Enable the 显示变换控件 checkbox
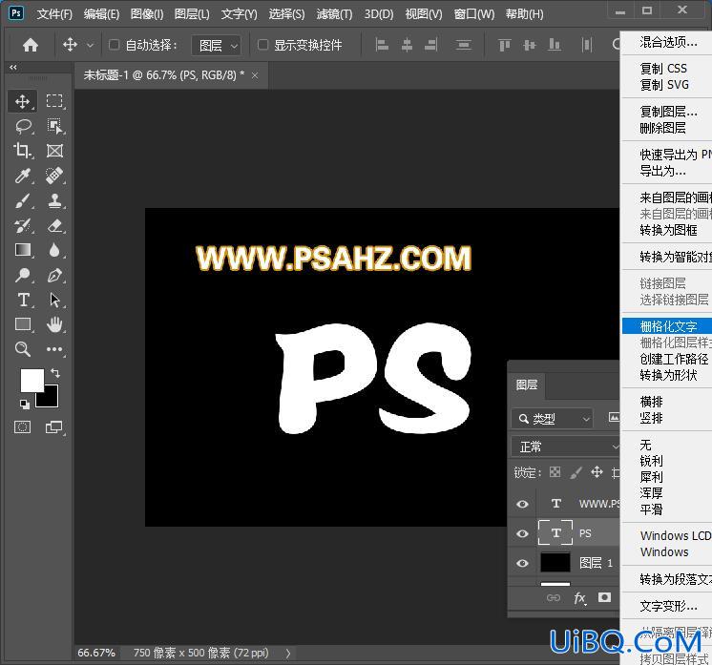The height and width of the screenshot is (665, 712). click(x=262, y=45)
